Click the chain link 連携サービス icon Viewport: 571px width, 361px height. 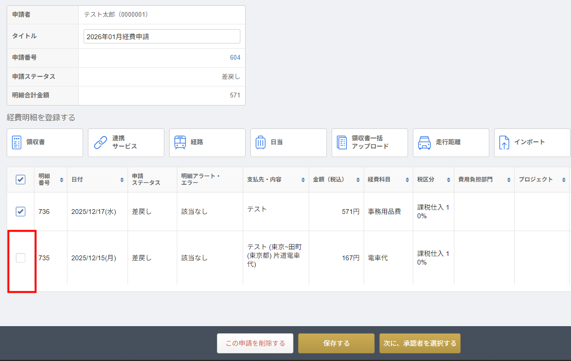click(100, 142)
